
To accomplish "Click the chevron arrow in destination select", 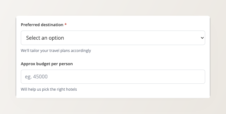I will [202, 38].
